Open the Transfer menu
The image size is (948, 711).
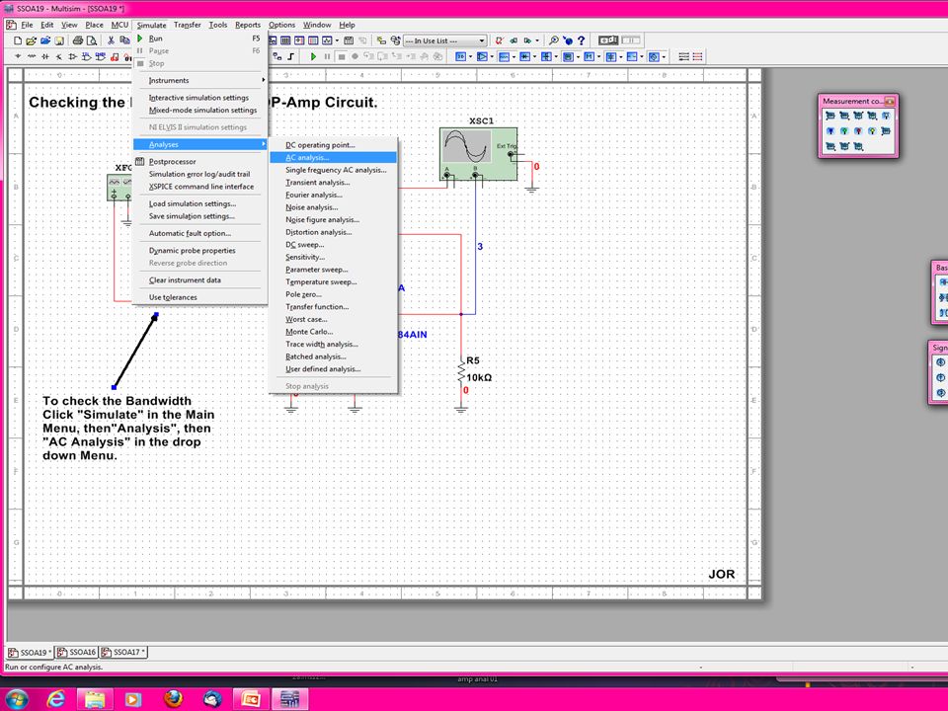coord(188,25)
